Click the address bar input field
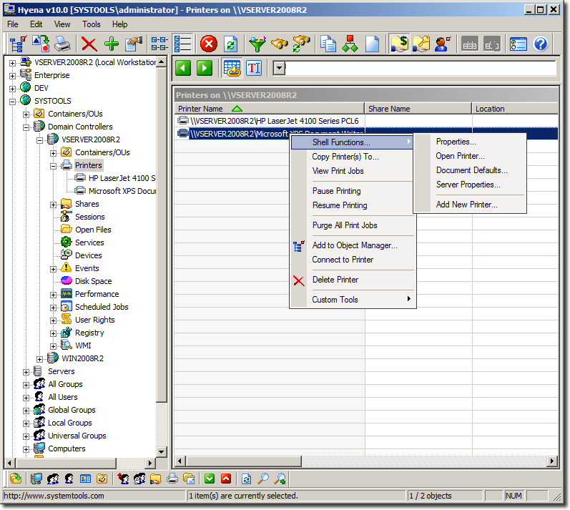Screen dimensions: 570x510 pos(421,68)
